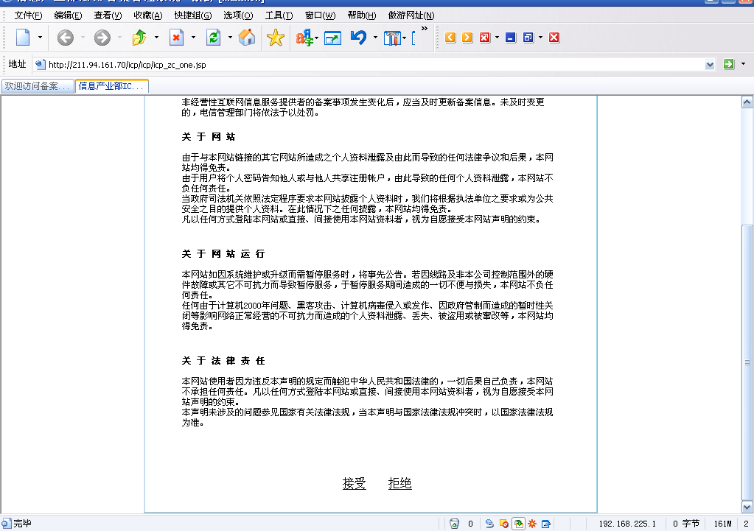Image resolution: width=754 pixels, height=531 pixels.
Task: Click the Forward navigation arrow
Action: [102, 38]
